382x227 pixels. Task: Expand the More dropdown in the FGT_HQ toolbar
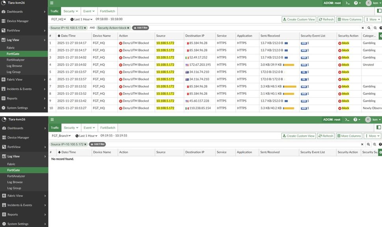(373, 19)
